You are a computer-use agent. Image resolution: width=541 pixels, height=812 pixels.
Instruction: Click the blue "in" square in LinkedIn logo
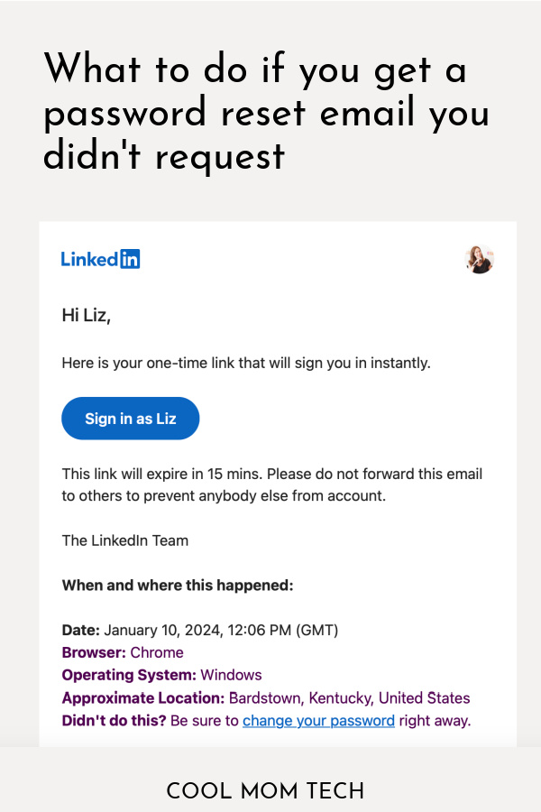[x=132, y=259]
